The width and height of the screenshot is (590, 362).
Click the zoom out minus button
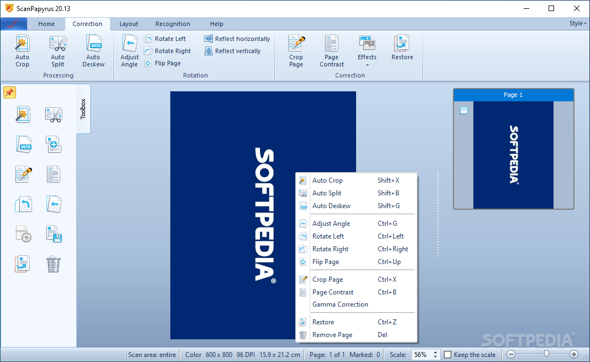pyautogui.click(x=510, y=354)
